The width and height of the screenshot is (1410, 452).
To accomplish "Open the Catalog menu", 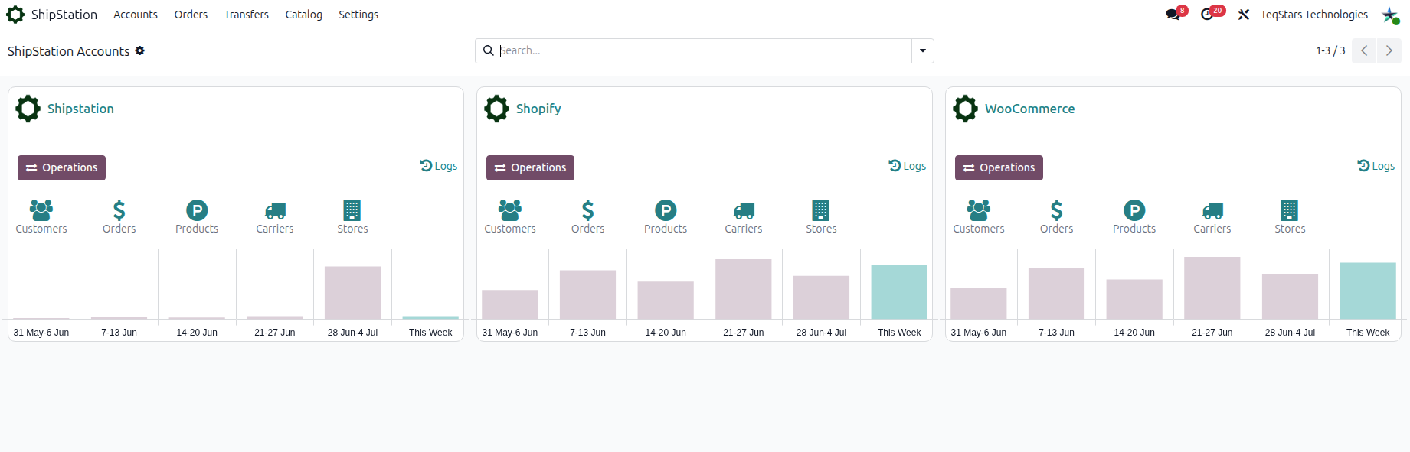I will click(x=304, y=15).
